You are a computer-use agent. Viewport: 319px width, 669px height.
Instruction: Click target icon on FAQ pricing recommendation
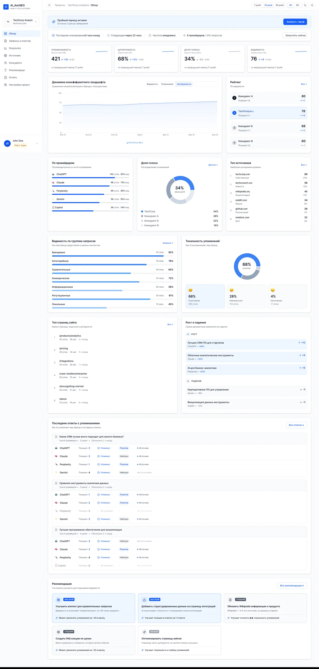pos(58,632)
